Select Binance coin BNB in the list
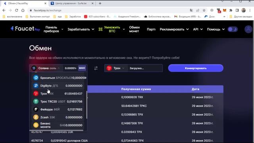This screenshot has width=254, height=143. pos(58,125)
